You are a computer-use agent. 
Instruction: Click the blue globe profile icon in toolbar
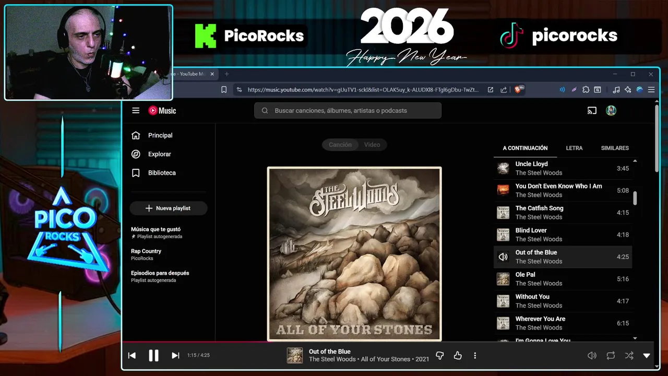[639, 90]
